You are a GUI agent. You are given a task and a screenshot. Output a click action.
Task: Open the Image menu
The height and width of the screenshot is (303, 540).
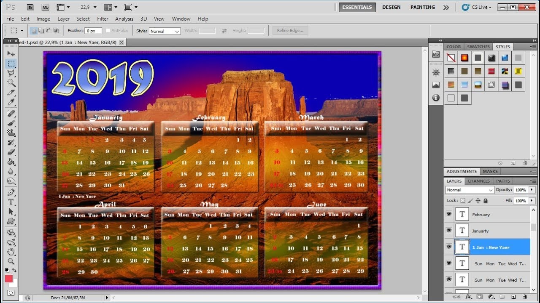click(43, 19)
